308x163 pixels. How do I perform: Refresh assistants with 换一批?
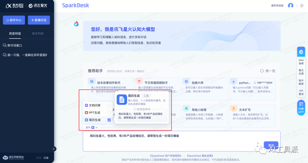[x=268, y=71]
